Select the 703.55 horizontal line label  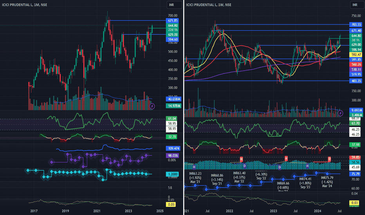[x=356, y=24]
